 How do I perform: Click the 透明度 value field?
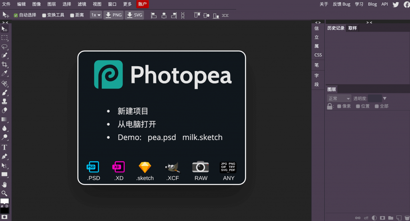(x=375, y=99)
